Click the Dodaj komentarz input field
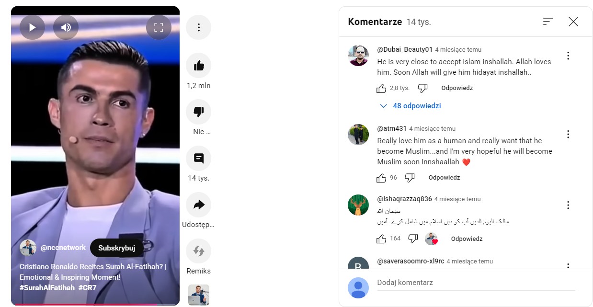The image size is (593, 307). pos(476,283)
